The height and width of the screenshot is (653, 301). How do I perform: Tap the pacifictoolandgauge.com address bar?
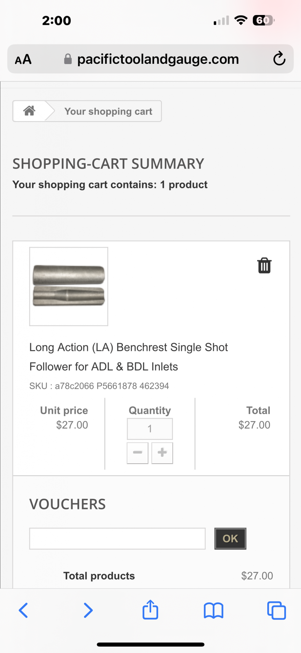pos(158,59)
